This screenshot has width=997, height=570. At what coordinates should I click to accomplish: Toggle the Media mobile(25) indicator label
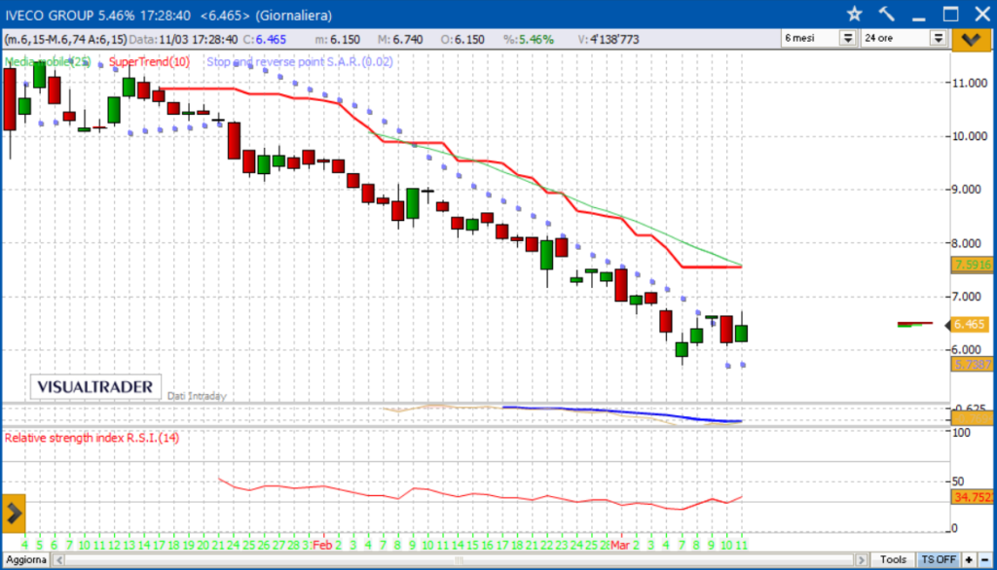(48, 61)
